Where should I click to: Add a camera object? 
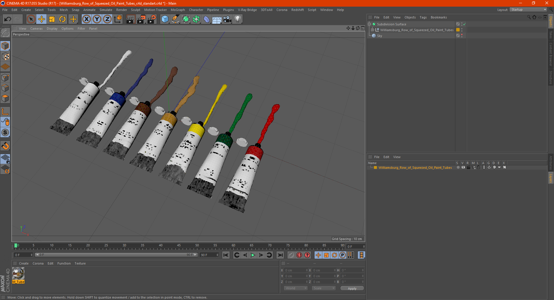227,19
